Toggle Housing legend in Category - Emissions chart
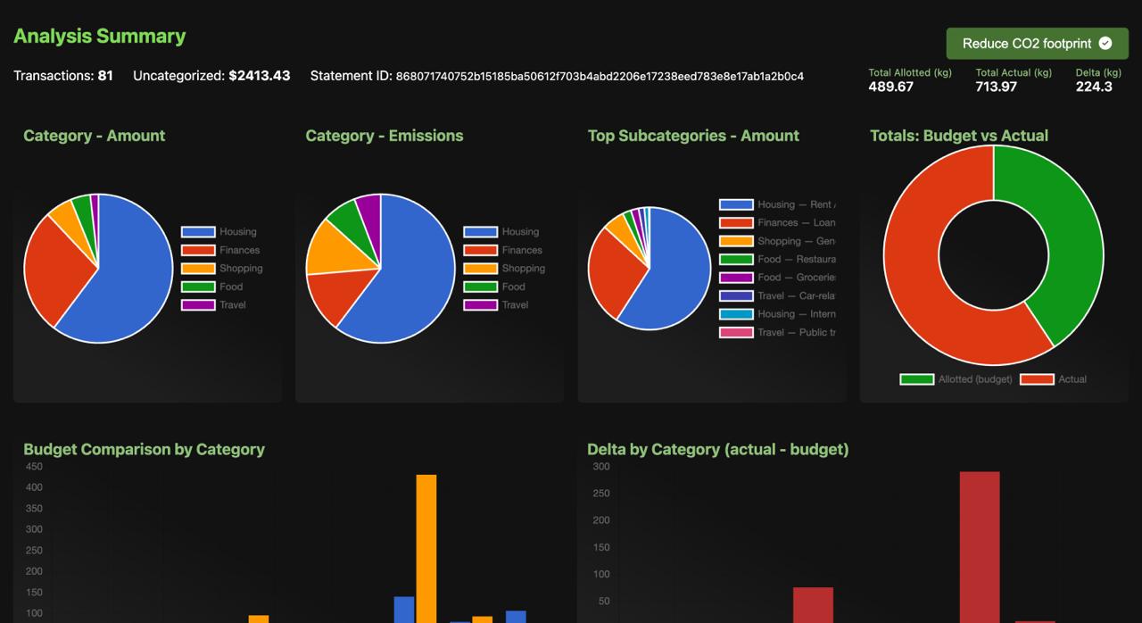The width and height of the screenshot is (1142, 623). [501, 232]
